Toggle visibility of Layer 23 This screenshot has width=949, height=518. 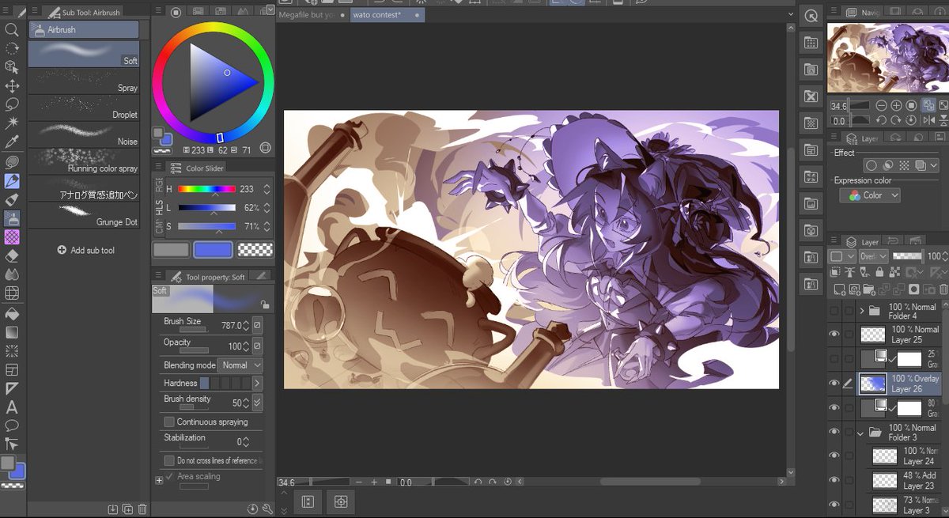(x=834, y=480)
